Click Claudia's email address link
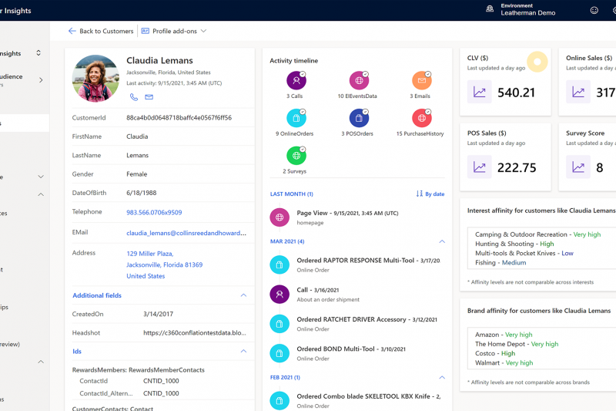This screenshot has width=616, height=411. (186, 233)
